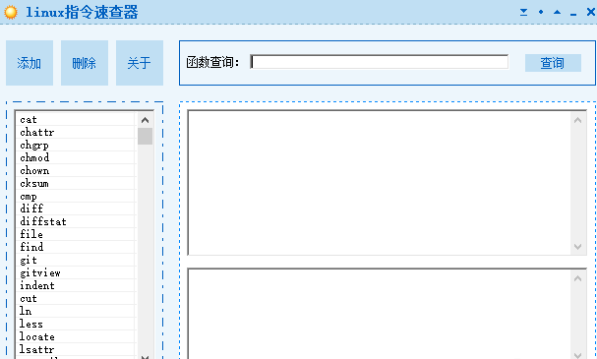The width and height of the screenshot is (597, 359).
Task: Select 'chmod' in the command list
Action: (x=76, y=157)
